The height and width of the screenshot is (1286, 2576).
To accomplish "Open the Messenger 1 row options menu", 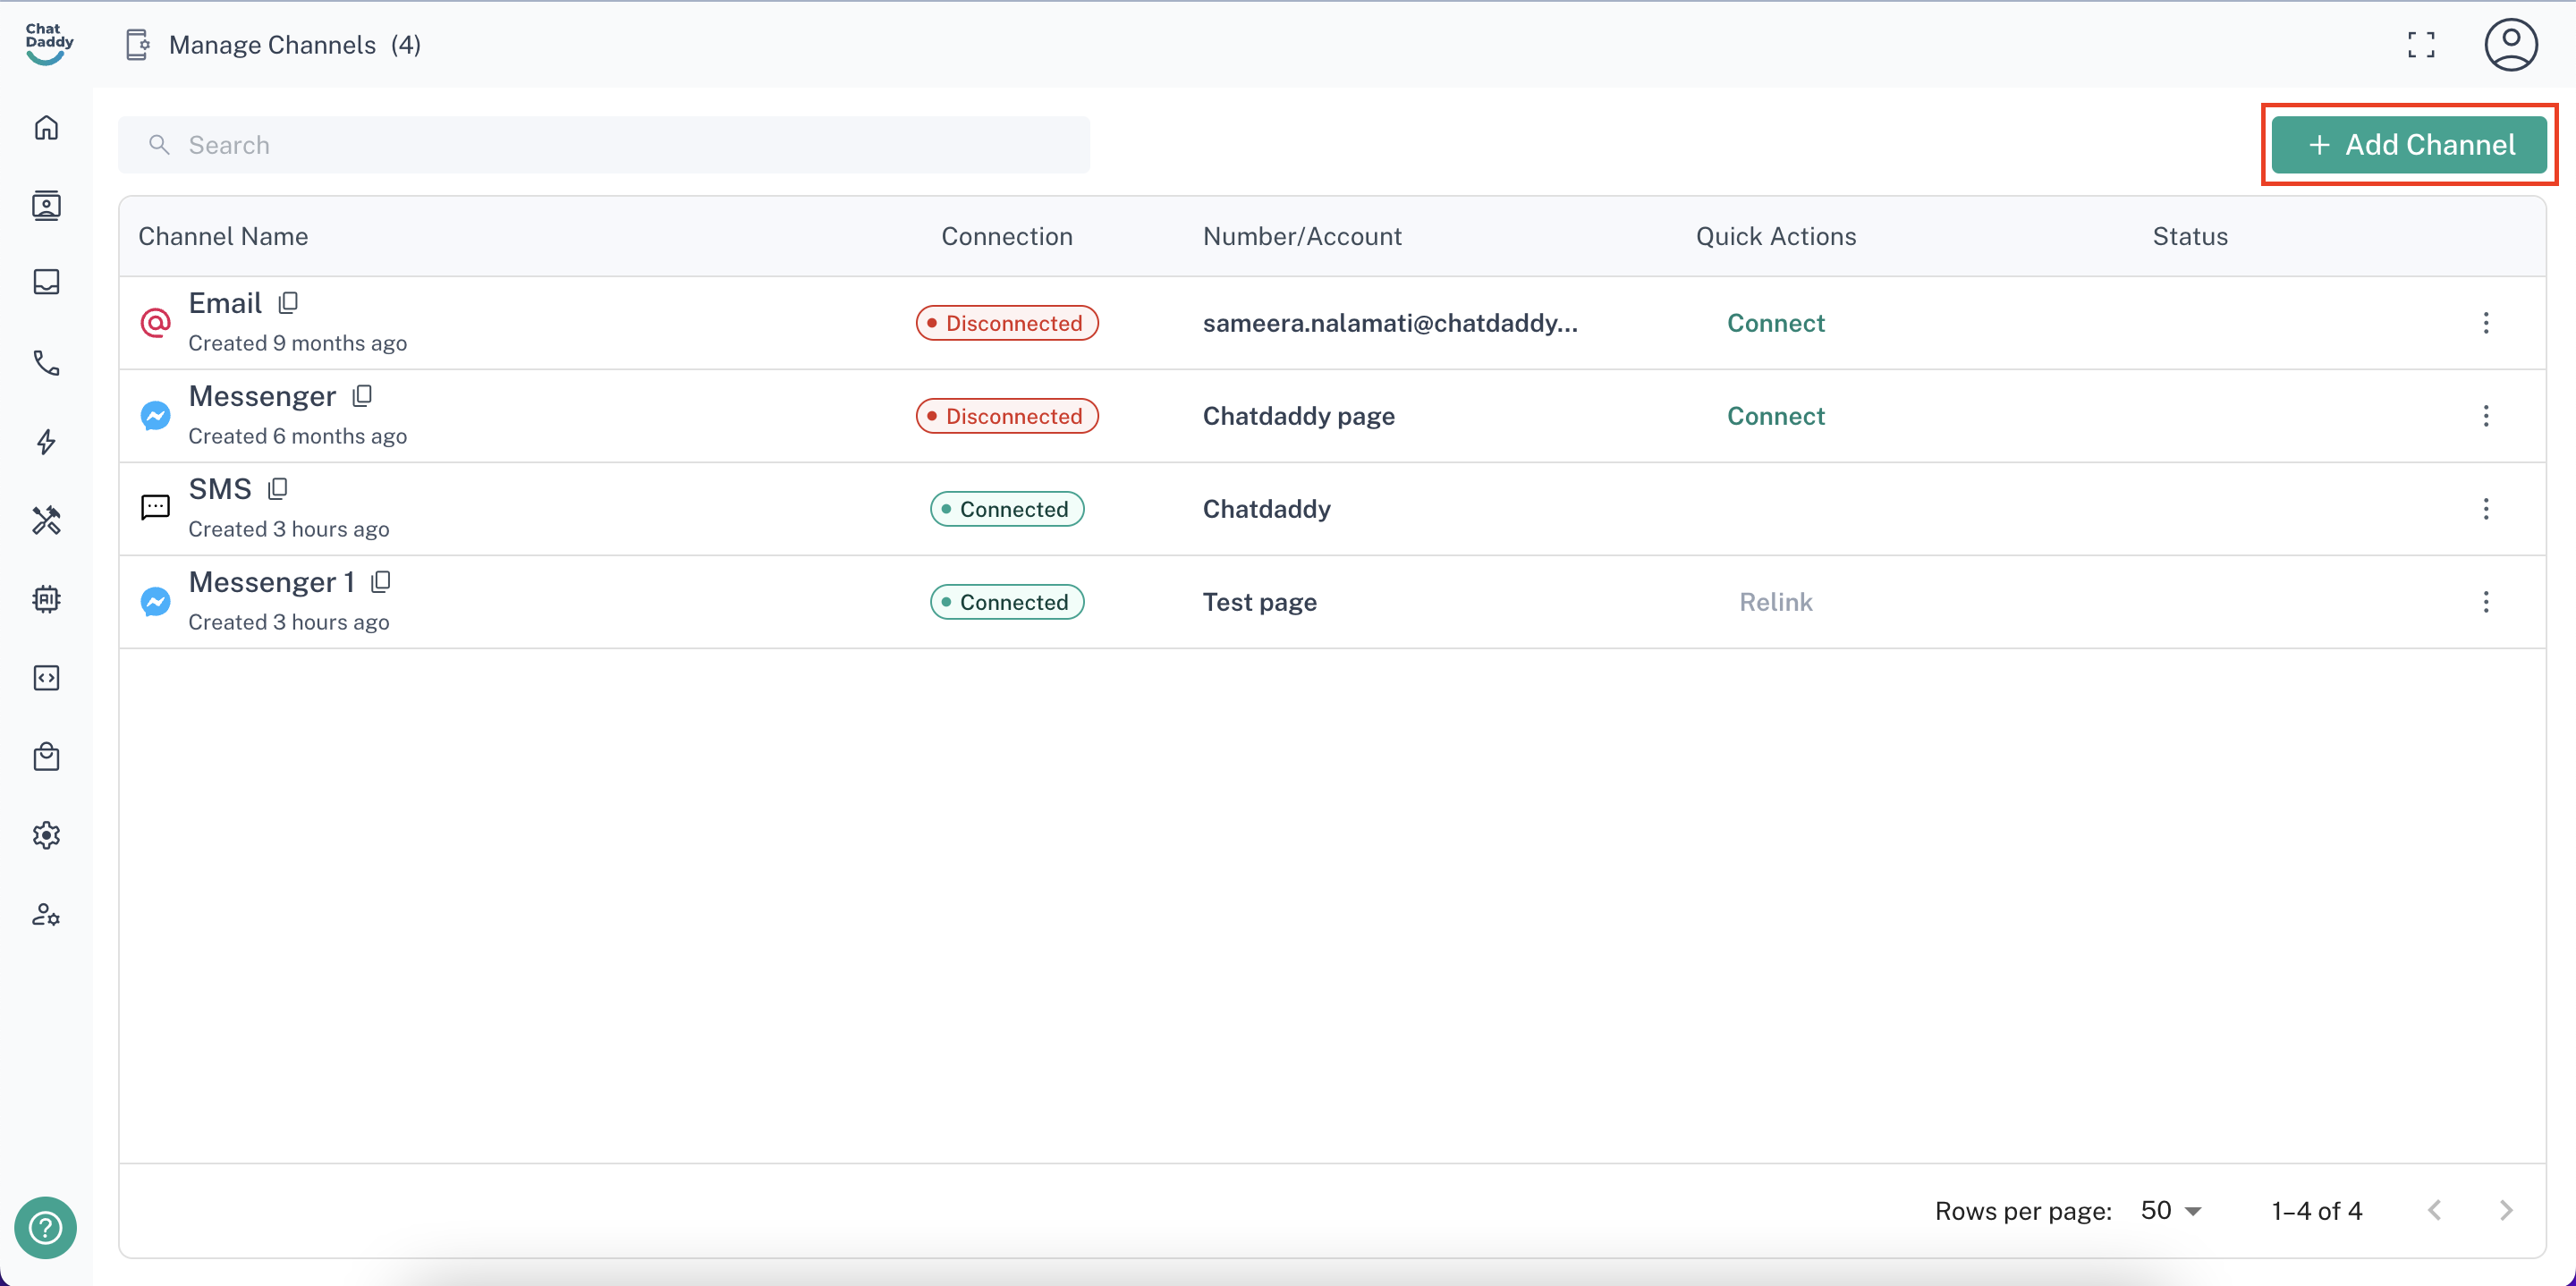I will point(2485,601).
